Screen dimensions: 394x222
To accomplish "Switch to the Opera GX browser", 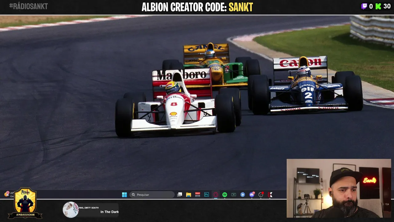I will [x=216, y=195].
